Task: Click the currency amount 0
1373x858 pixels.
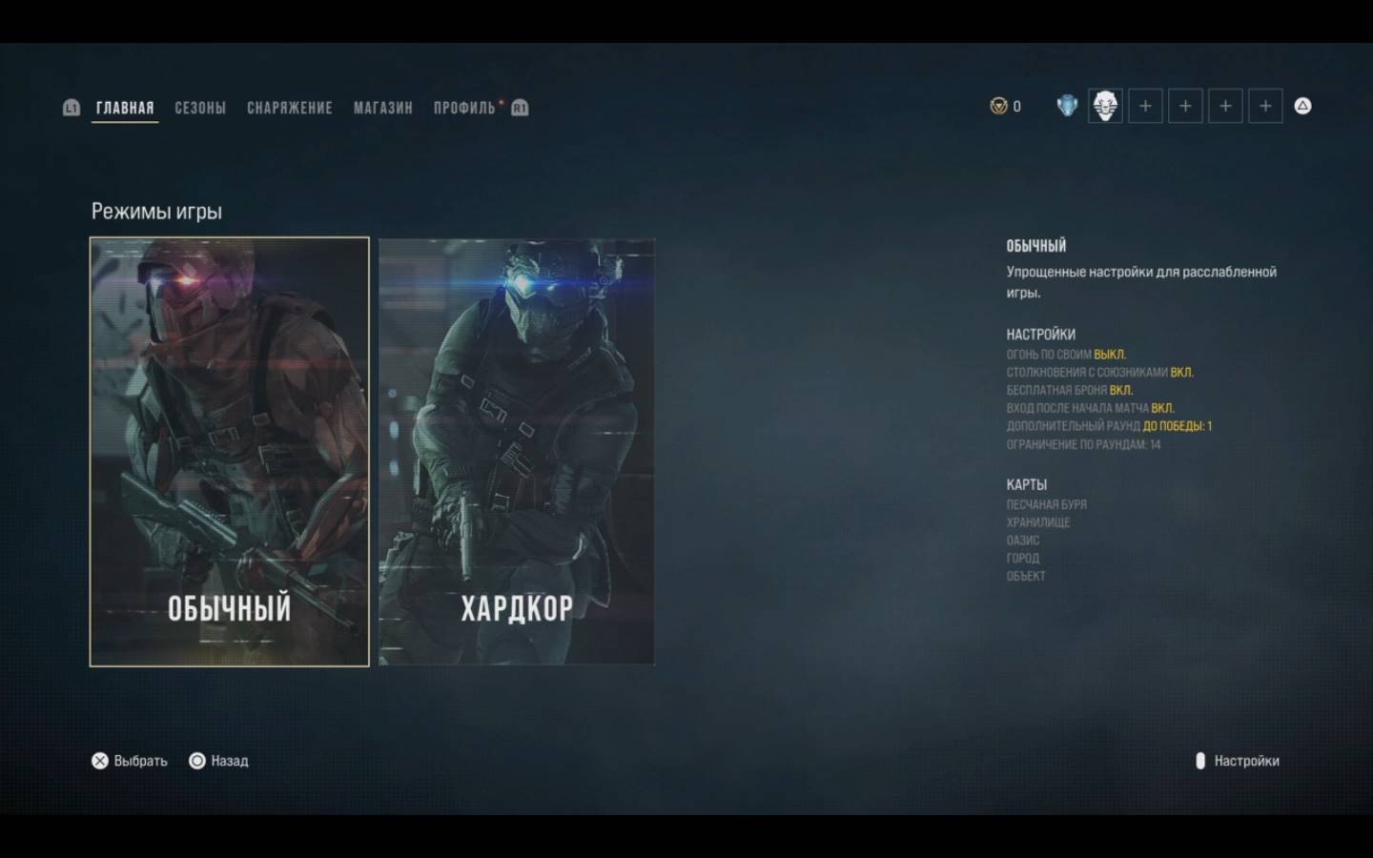Action: click(x=1016, y=107)
